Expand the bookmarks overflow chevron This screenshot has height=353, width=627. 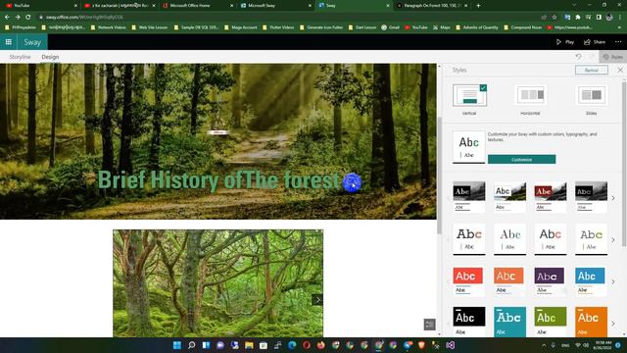[620, 27]
